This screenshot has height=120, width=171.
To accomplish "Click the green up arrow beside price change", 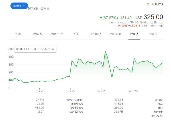I will (101, 18).
